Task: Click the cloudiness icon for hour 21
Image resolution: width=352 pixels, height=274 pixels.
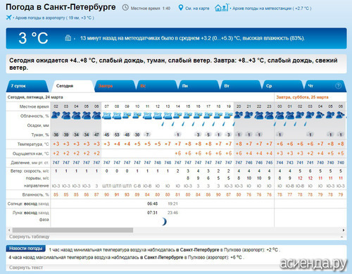Action: point(249,116)
